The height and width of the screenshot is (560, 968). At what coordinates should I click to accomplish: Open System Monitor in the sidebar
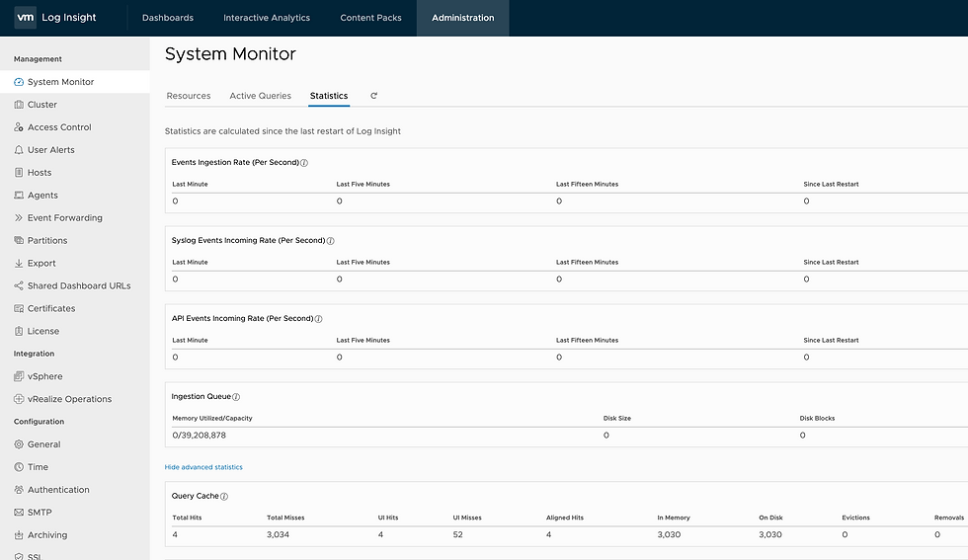(75, 82)
